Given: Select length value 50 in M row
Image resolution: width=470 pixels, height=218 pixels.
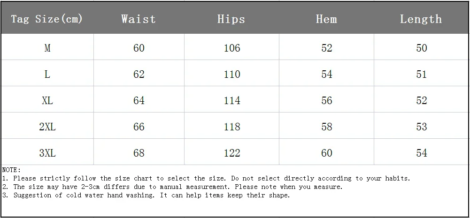Looking at the screenshot, I should [x=422, y=48].
